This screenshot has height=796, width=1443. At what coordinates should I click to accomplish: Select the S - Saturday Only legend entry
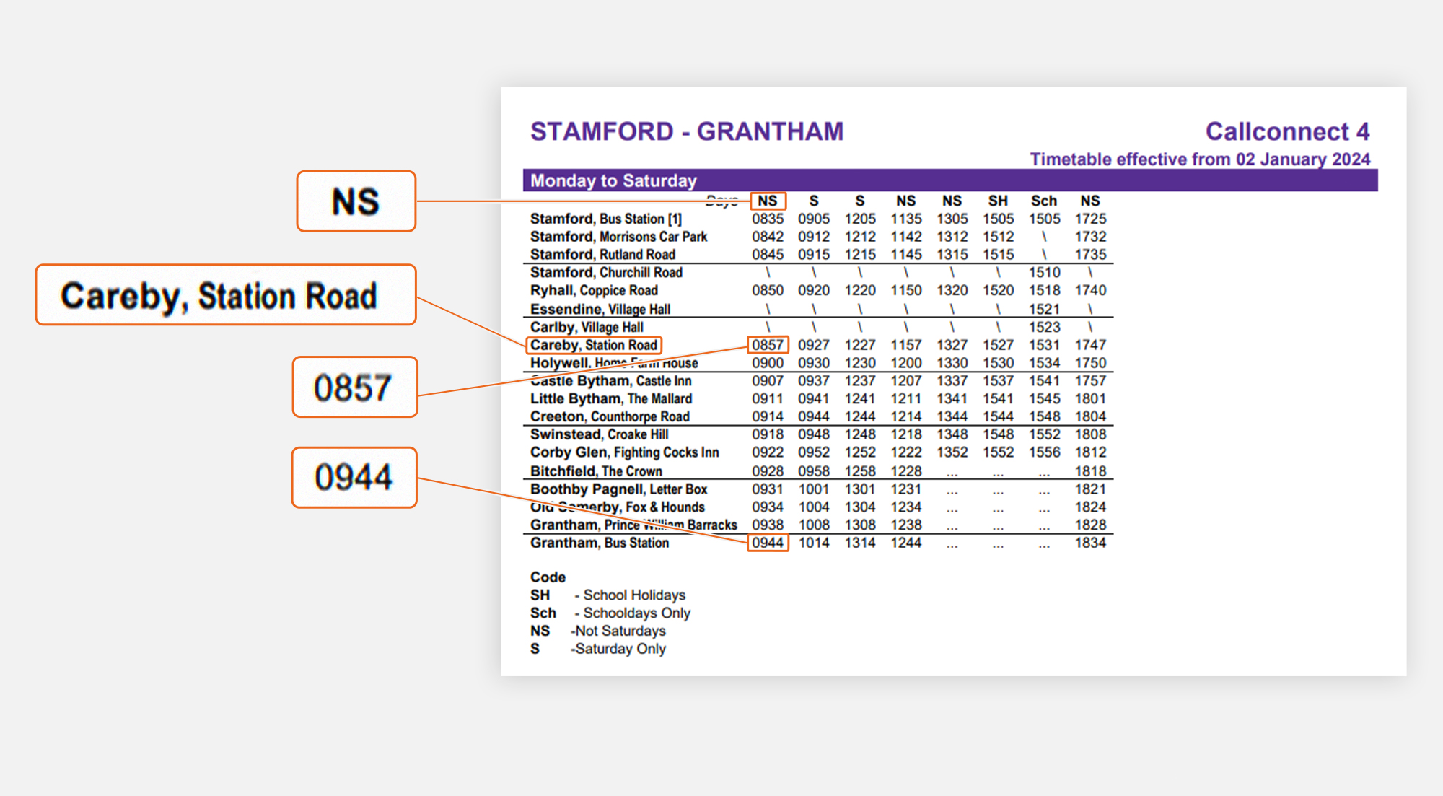point(597,648)
